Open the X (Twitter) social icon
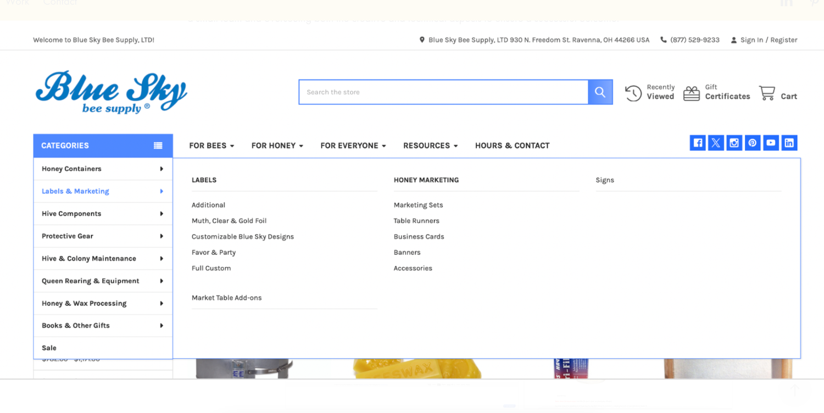Viewport: 824px width, 413px height. click(x=716, y=143)
